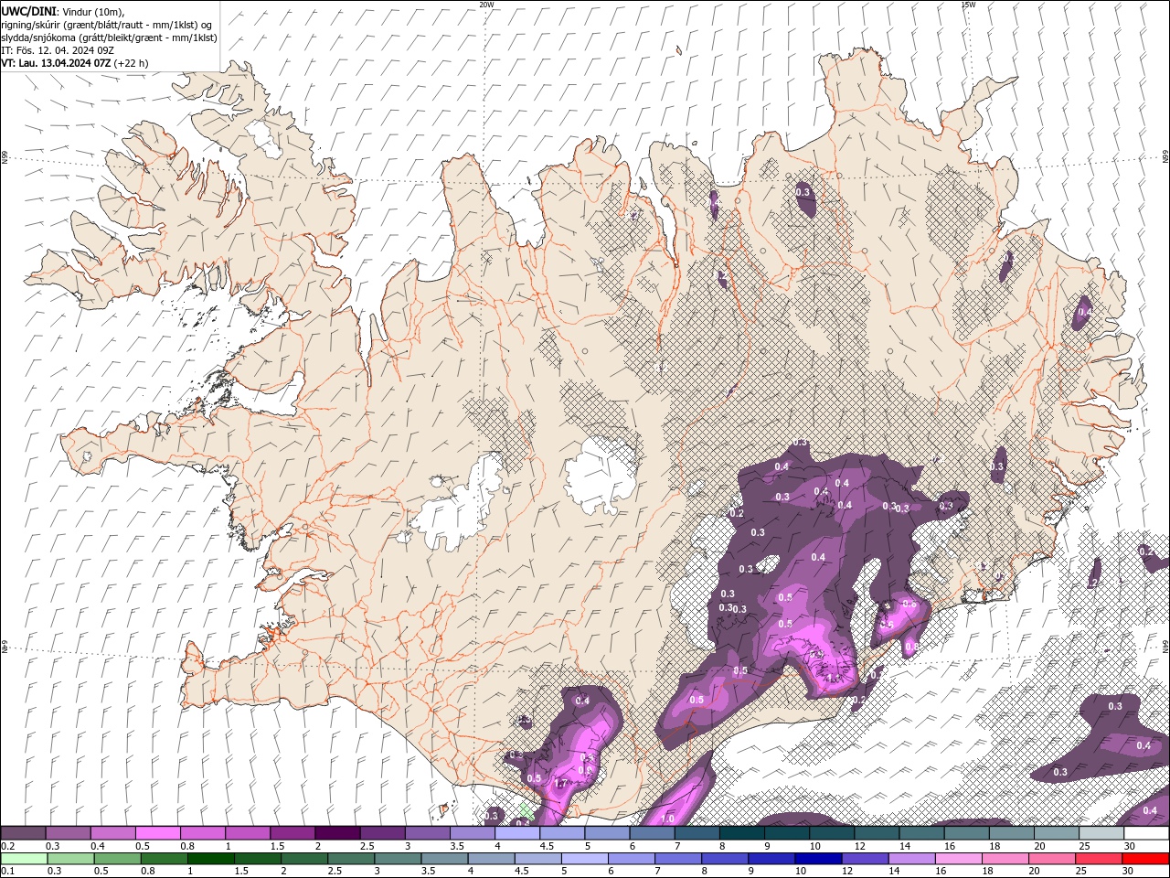Viewport: 1170px width, 878px height.
Task: Click the 0.1 label on the lower scale
Action: coord(7,871)
